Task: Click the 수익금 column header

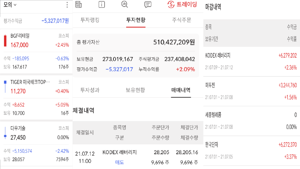Action: (x=292, y=27)
